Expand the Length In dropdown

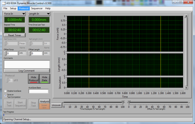(39, 14)
